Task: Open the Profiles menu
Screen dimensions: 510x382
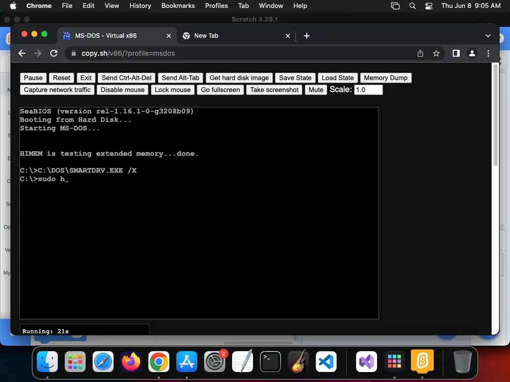Action: tap(216, 6)
